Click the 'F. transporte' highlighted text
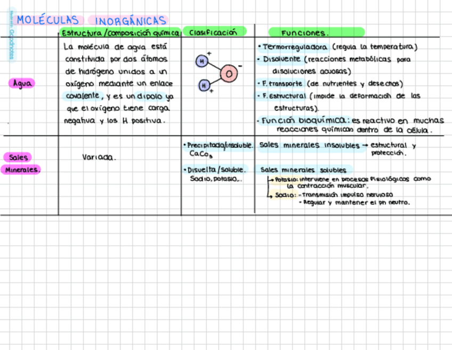 coord(282,84)
